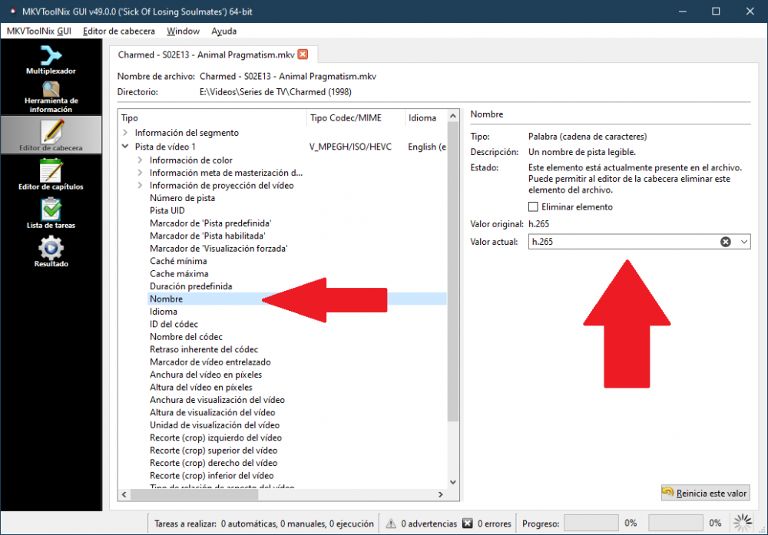Click scroll down arrow in tree

(x=452, y=482)
